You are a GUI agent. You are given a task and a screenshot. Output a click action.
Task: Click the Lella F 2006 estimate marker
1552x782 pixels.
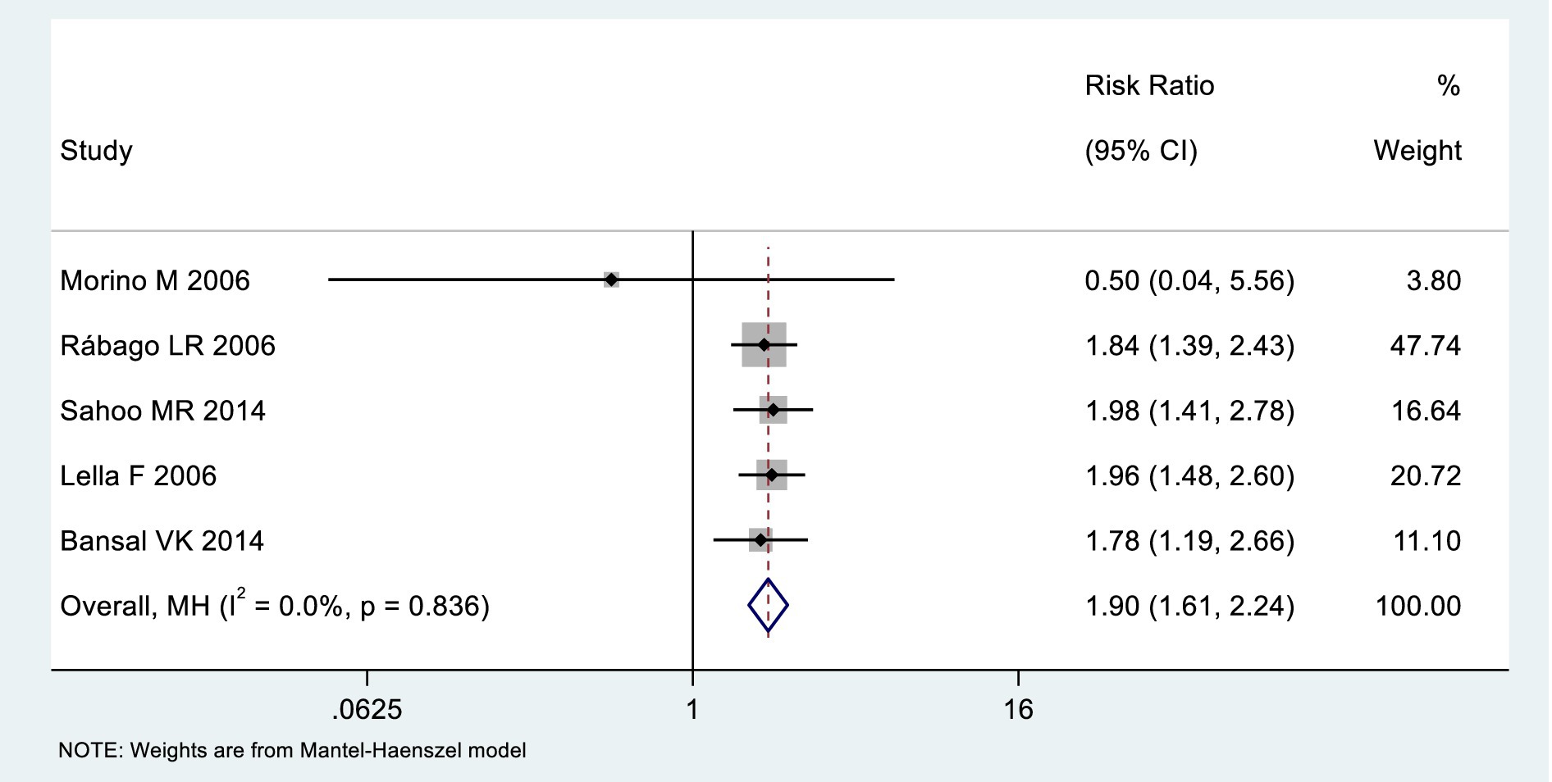[771, 475]
